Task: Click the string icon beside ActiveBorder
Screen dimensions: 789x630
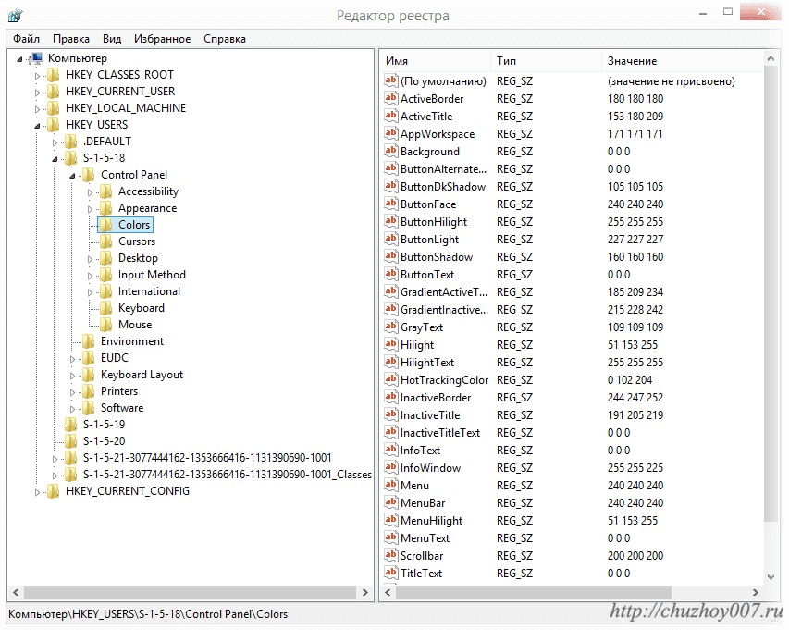Action: [391, 98]
